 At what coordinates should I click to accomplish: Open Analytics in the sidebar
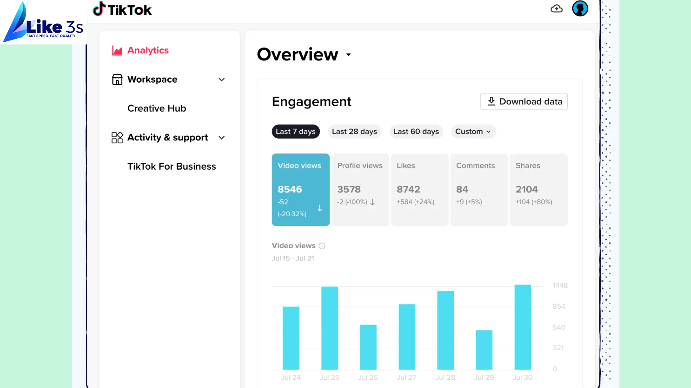point(148,50)
